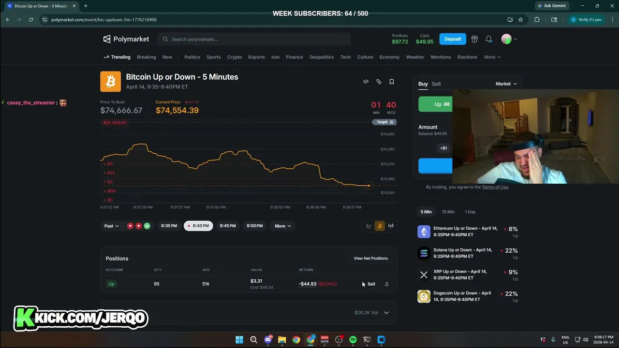
Task: Open the Chrome extensions icon
Action: 537,19
